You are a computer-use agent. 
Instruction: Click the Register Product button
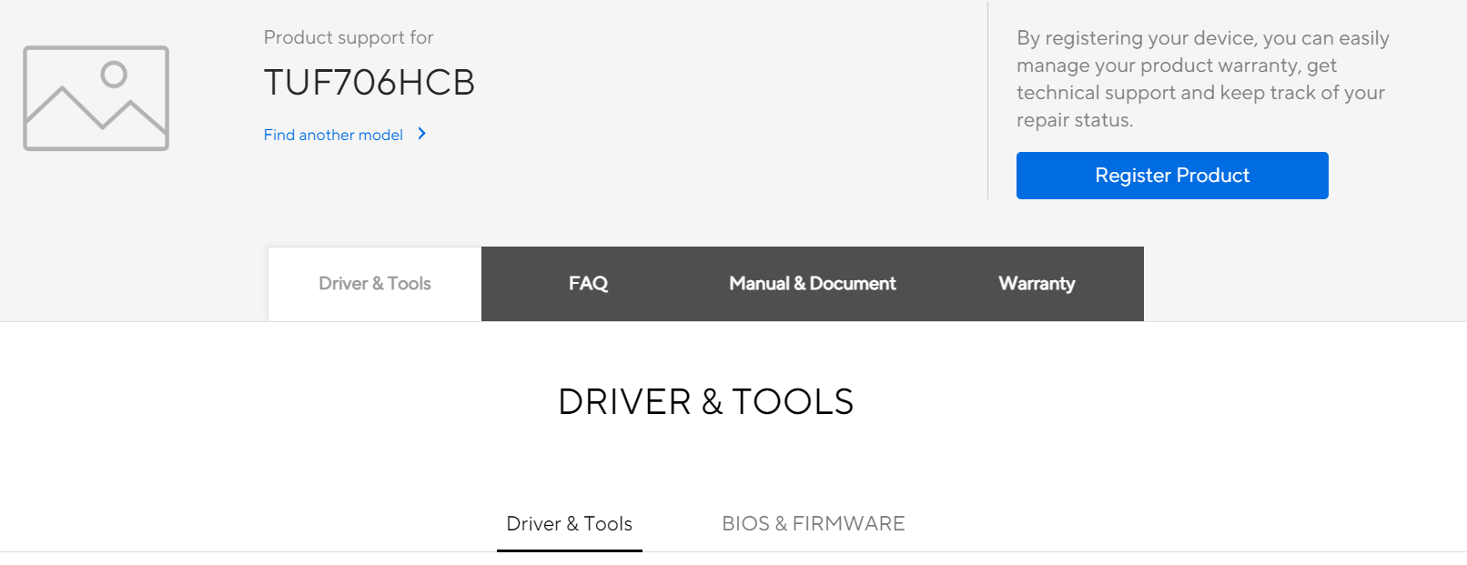[1172, 176]
